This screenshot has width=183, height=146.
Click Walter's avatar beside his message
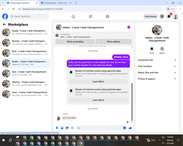(x=58, y=118)
